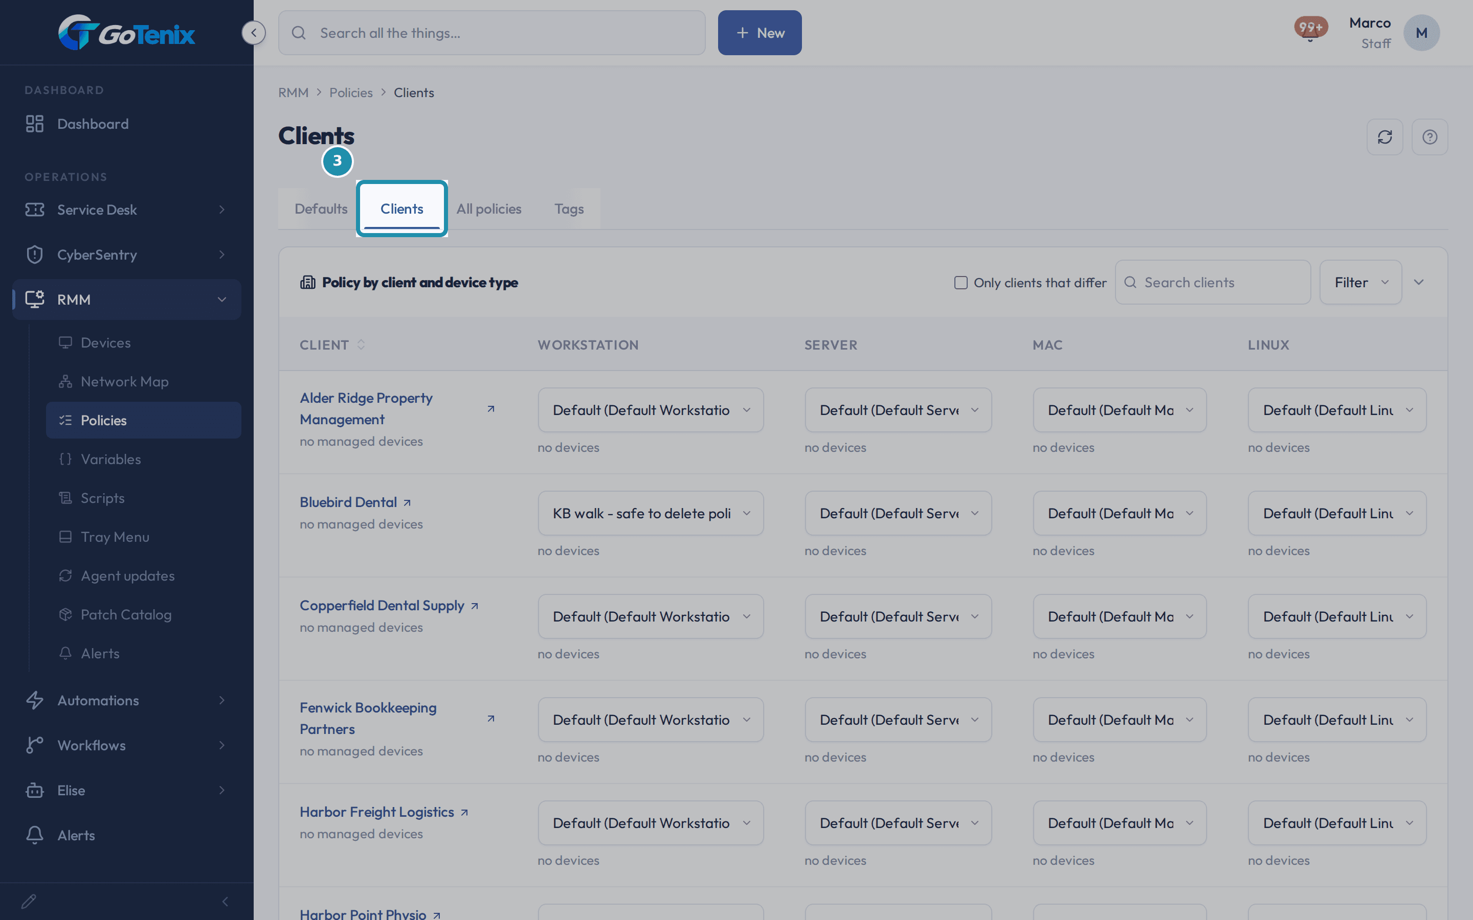The image size is (1473, 920).
Task: Sort table by Client column
Action: 332,345
